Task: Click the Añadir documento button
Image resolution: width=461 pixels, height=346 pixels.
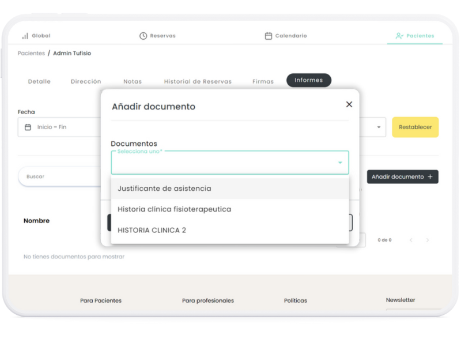Action: point(402,176)
